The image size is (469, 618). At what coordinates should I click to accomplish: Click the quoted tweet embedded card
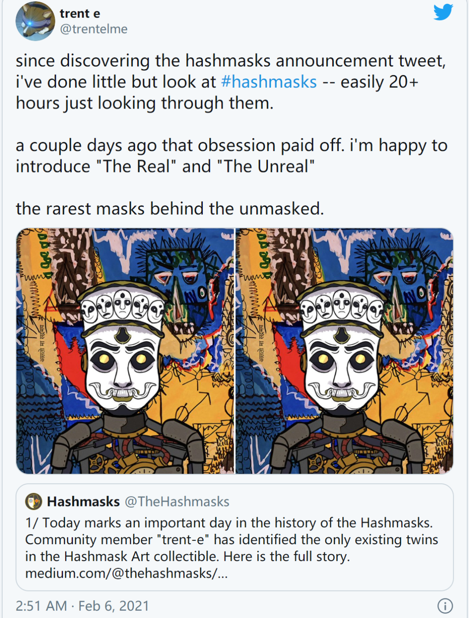(x=234, y=539)
